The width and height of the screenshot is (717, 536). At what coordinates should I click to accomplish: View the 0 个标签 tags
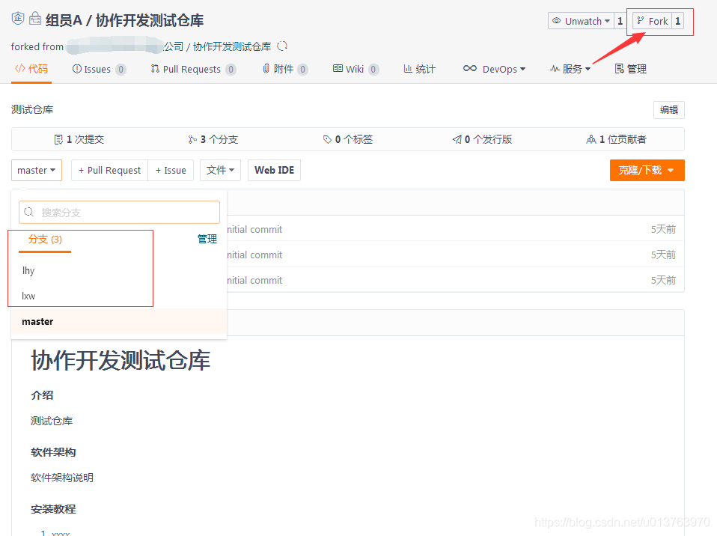tap(347, 139)
